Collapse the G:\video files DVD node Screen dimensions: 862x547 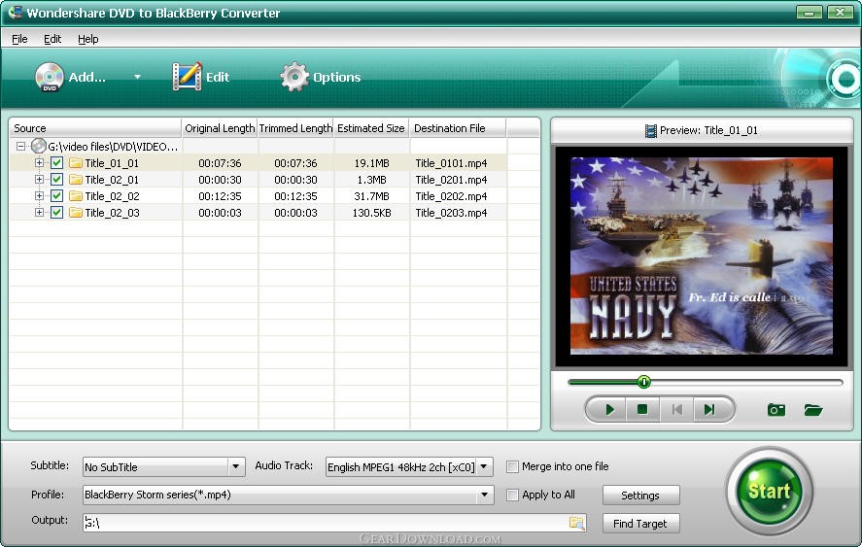click(x=20, y=147)
